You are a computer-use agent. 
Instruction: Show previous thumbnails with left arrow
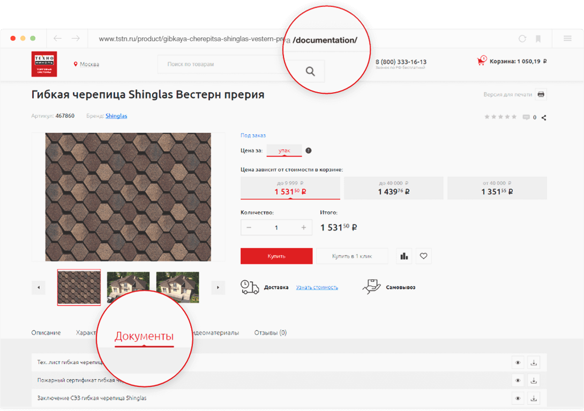(x=39, y=287)
